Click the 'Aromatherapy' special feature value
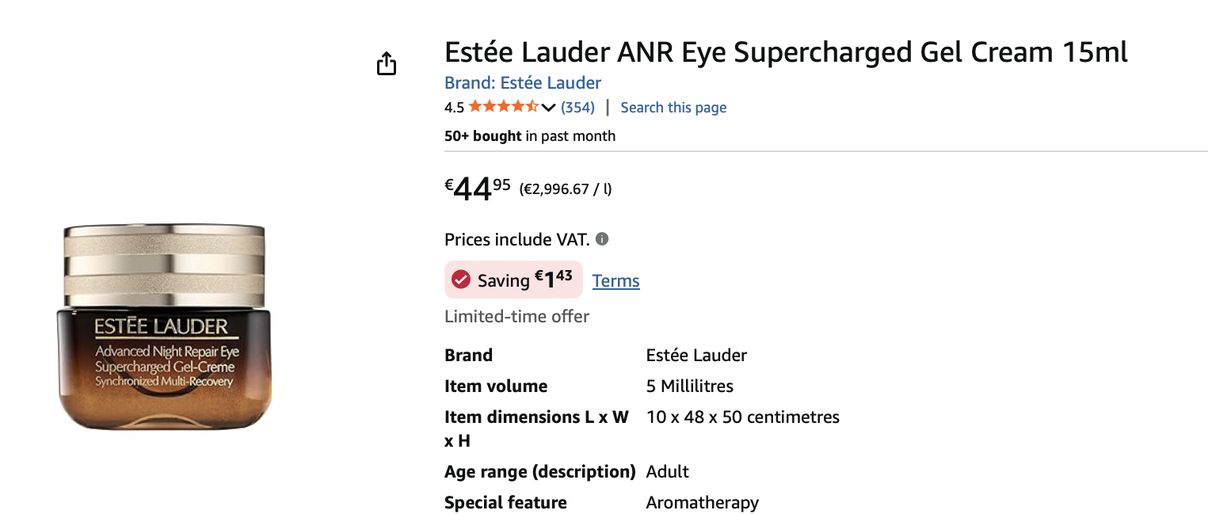 (702, 503)
